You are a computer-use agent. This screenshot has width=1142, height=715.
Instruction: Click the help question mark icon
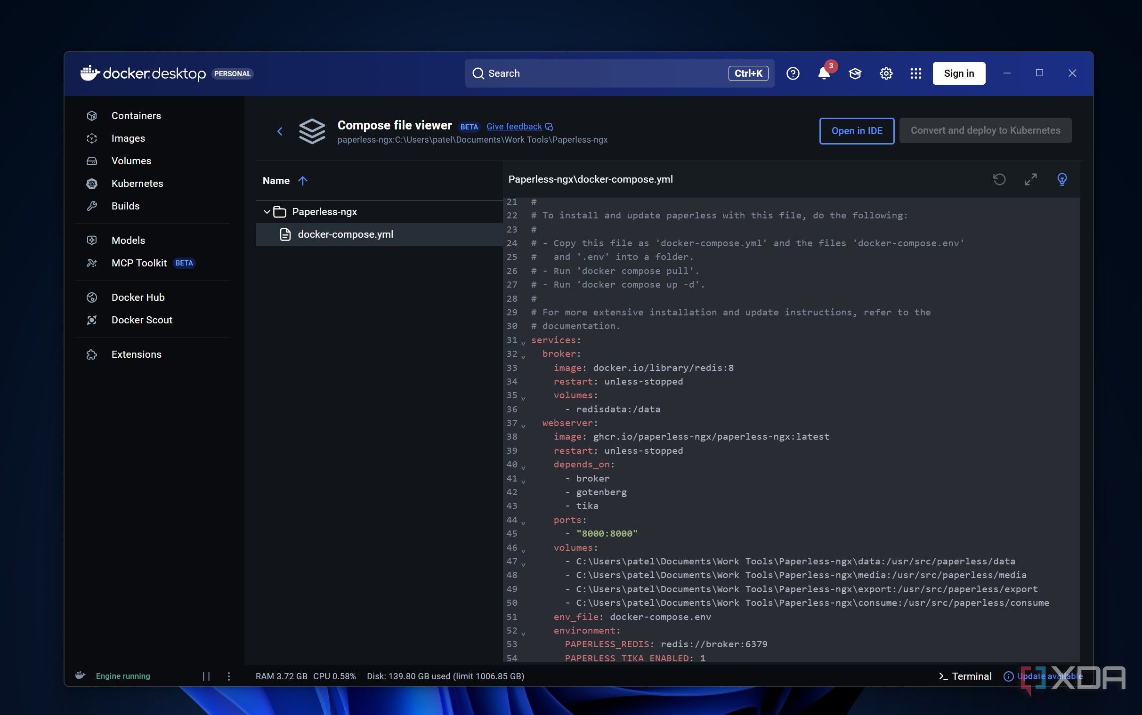[x=793, y=73]
